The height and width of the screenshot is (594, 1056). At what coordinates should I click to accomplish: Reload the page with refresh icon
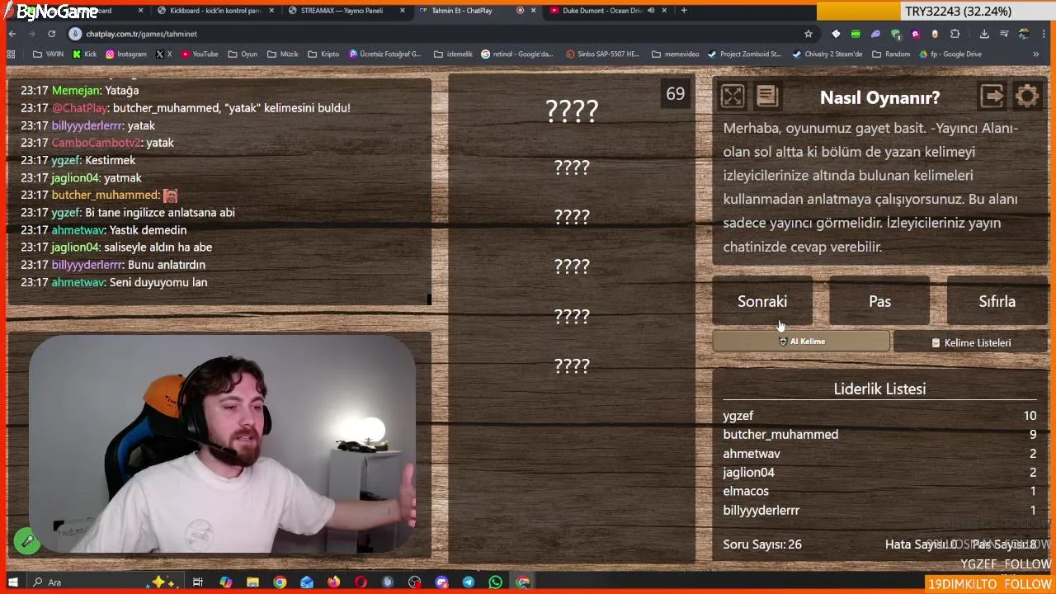pyautogui.click(x=51, y=34)
